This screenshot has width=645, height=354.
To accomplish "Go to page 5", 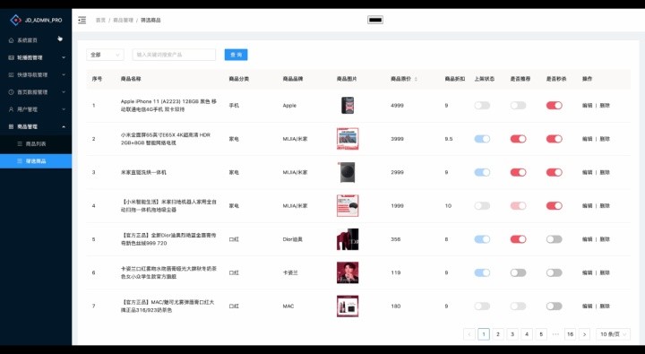I will (541, 334).
